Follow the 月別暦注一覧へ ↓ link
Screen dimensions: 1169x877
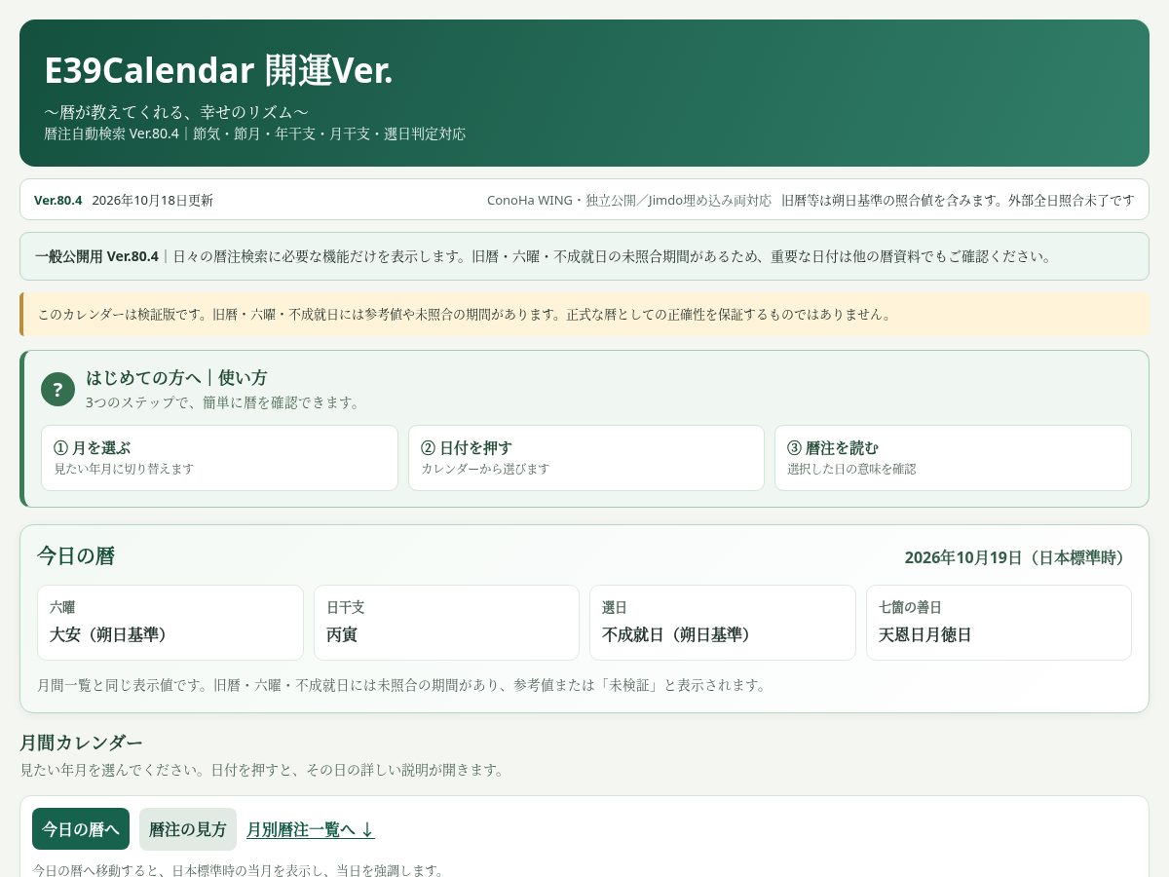coord(310,829)
